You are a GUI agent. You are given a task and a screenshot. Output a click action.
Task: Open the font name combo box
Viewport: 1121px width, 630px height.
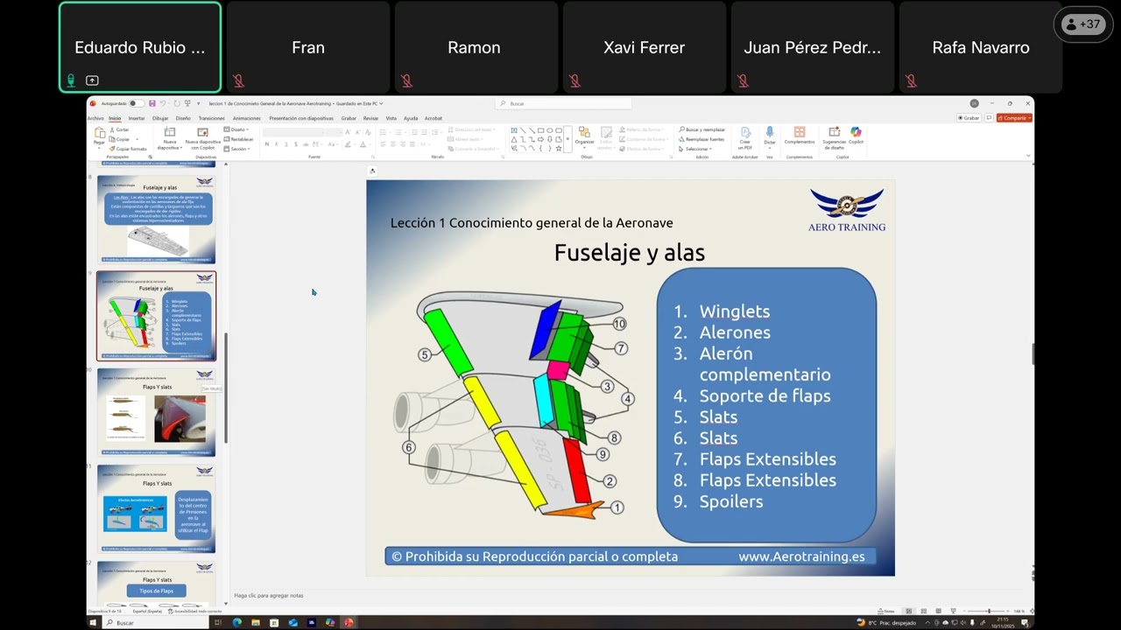tap(293, 132)
